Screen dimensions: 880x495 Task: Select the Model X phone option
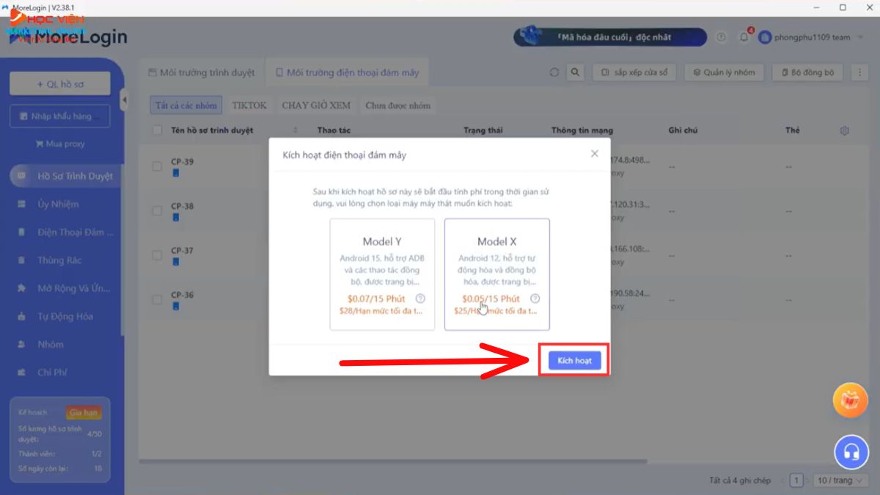(497, 274)
